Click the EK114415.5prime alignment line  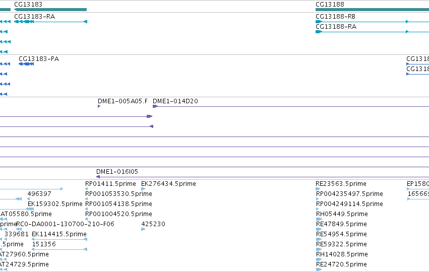coord(59,239)
